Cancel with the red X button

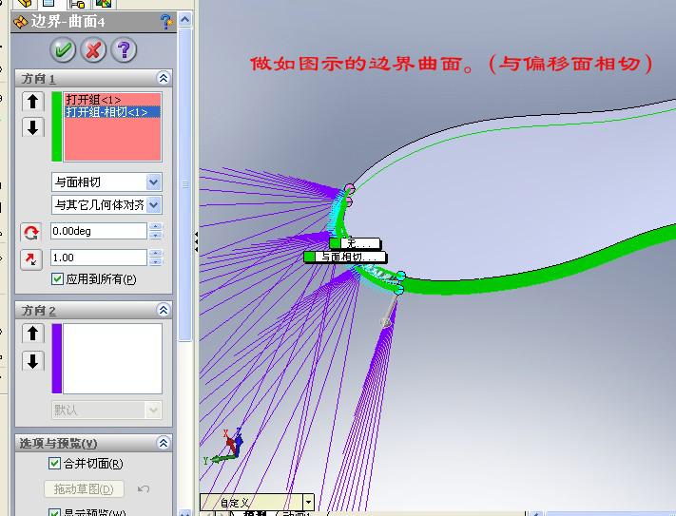[x=93, y=50]
